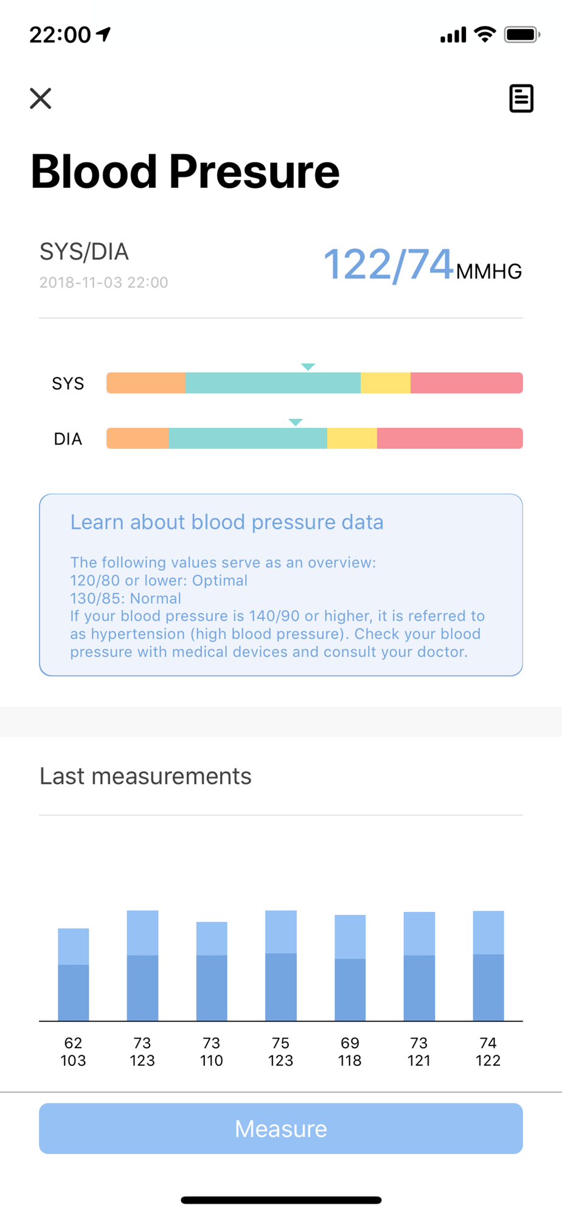Select the 103/62 measurement bar

[x=74, y=975]
